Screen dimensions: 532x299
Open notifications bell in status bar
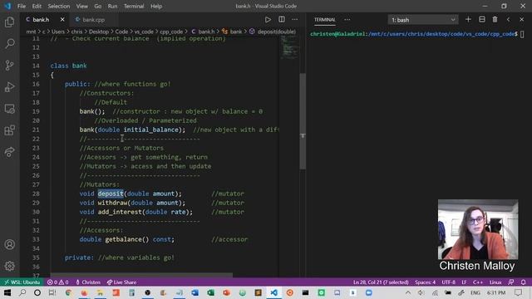click(523, 282)
